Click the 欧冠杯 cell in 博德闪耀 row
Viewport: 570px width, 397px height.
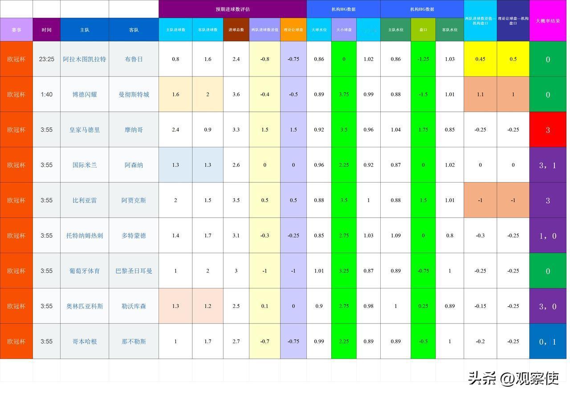(x=16, y=94)
